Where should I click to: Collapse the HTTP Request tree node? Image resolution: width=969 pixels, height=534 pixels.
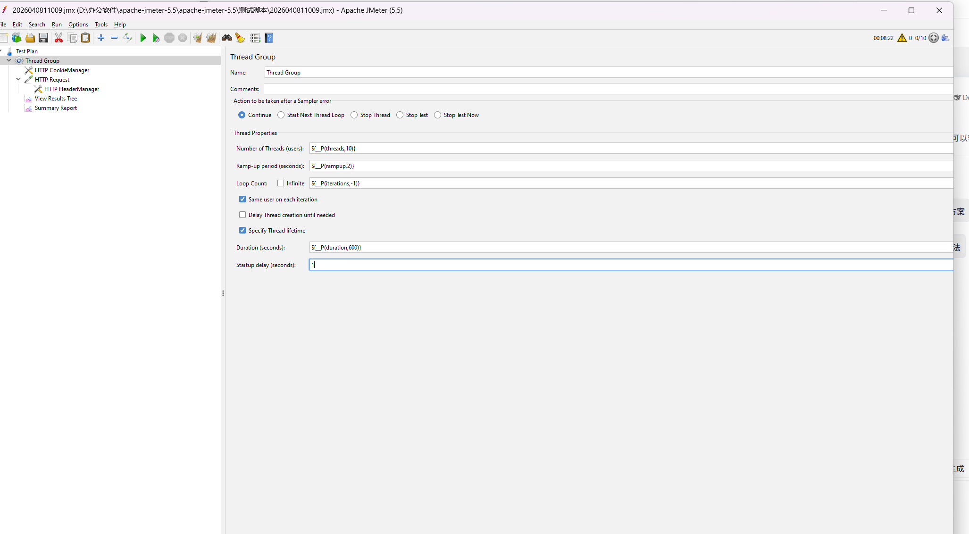click(18, 79)
